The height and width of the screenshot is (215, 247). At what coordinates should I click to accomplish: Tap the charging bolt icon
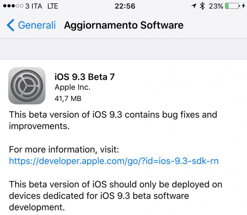(x=243, y=6)
